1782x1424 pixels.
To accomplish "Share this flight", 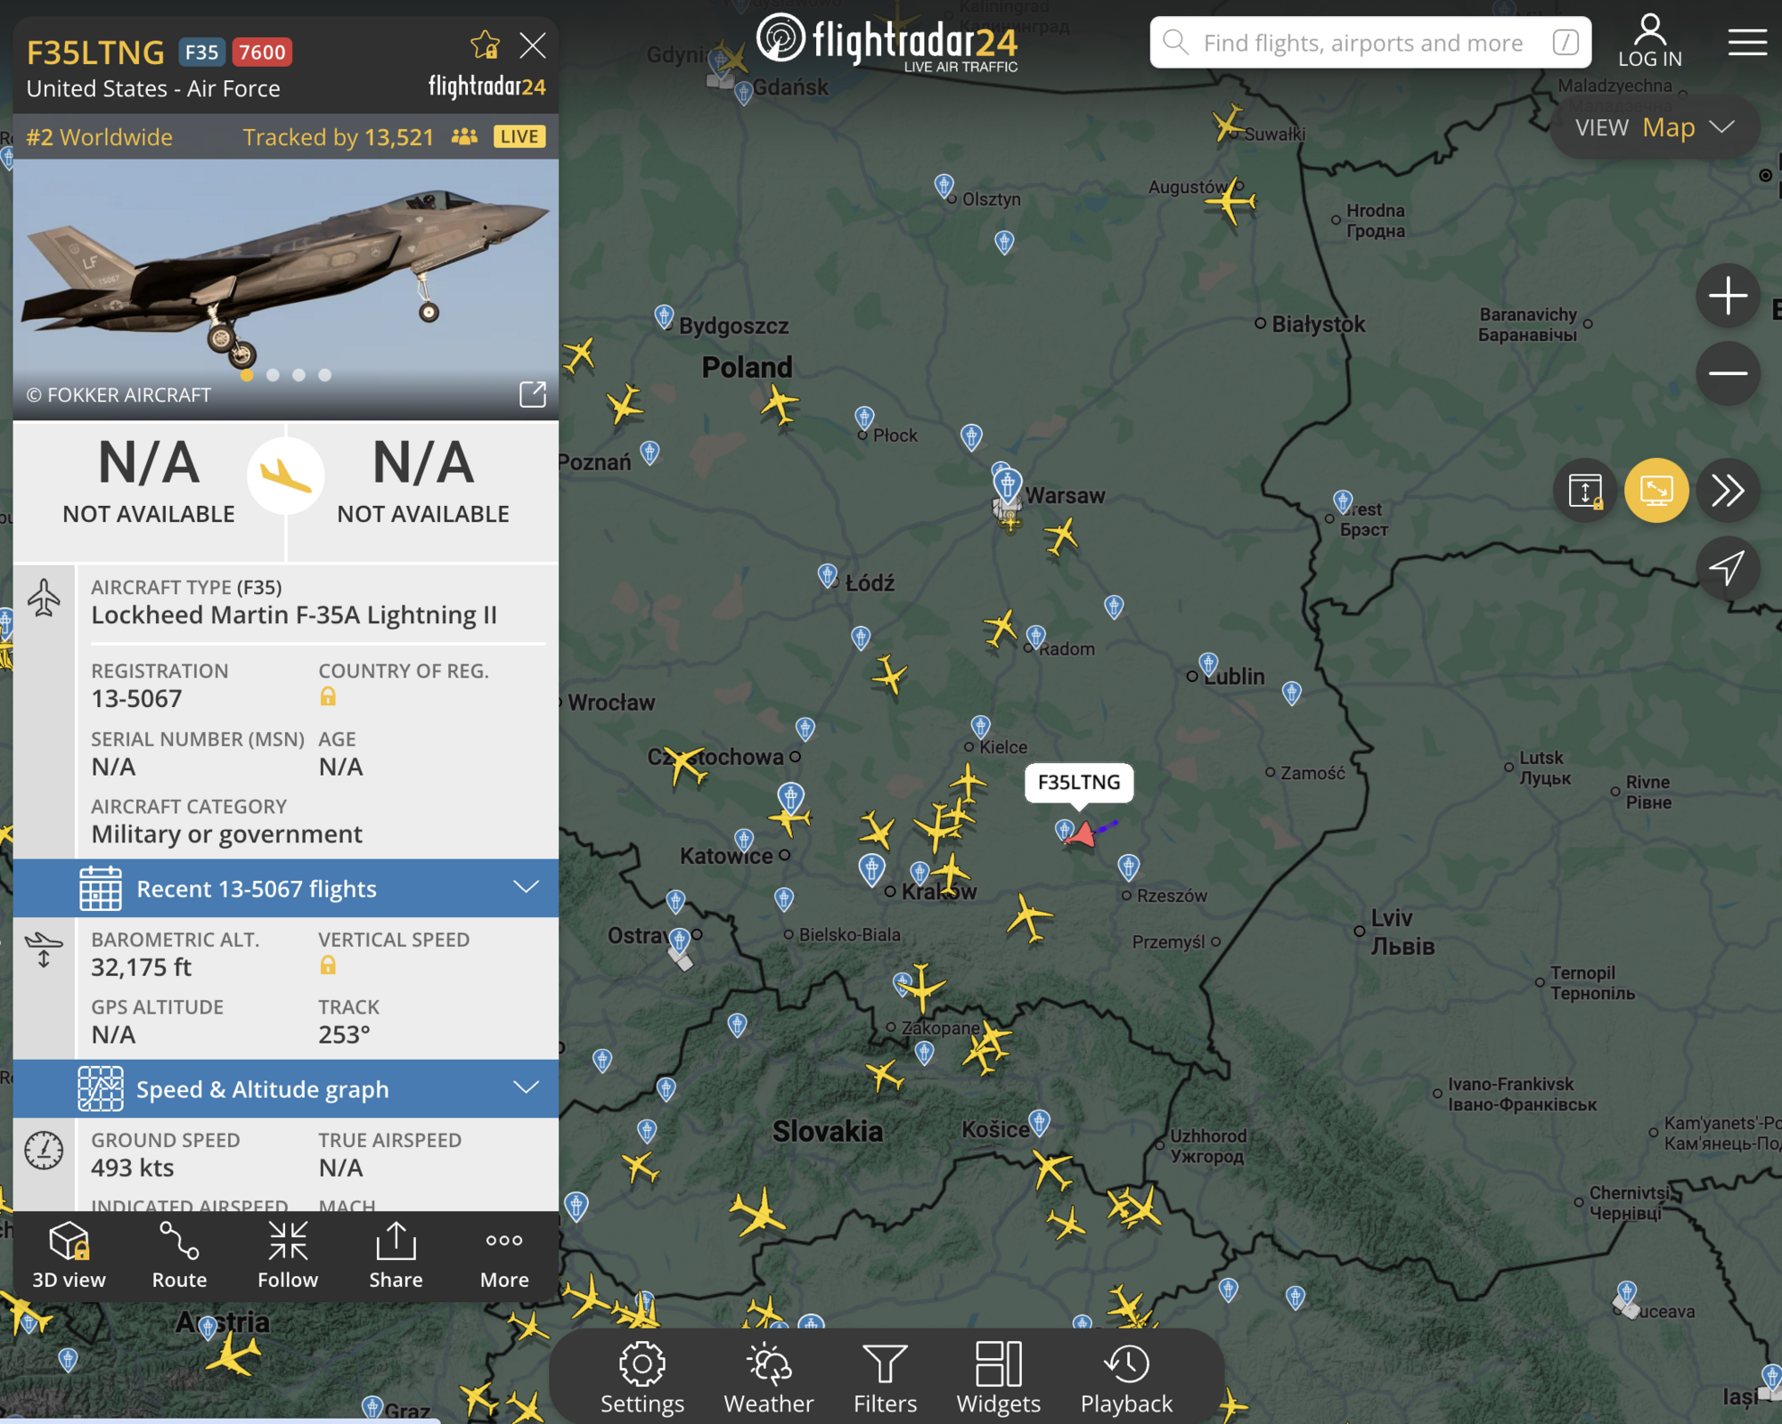I will click(x=396, y=1256).
